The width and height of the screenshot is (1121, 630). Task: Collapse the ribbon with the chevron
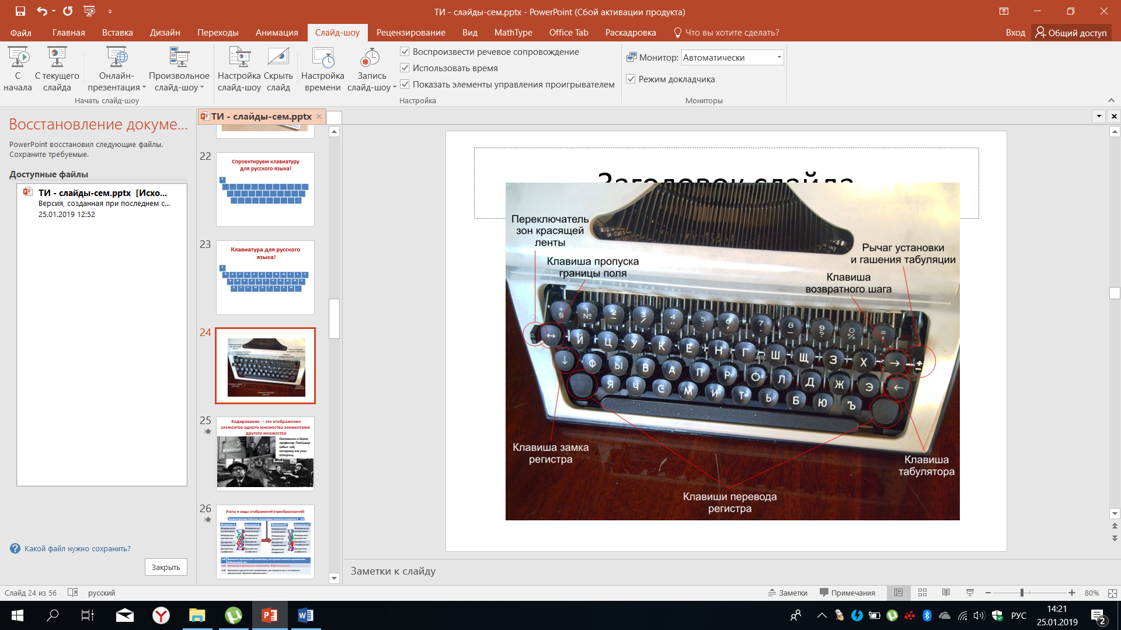(x=1111, y=100)
